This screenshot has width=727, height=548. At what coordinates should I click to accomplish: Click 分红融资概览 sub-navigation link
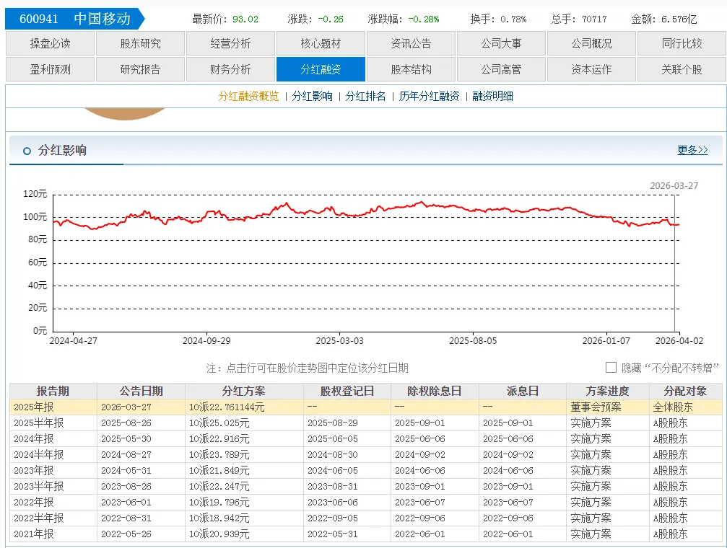(248, 97)
